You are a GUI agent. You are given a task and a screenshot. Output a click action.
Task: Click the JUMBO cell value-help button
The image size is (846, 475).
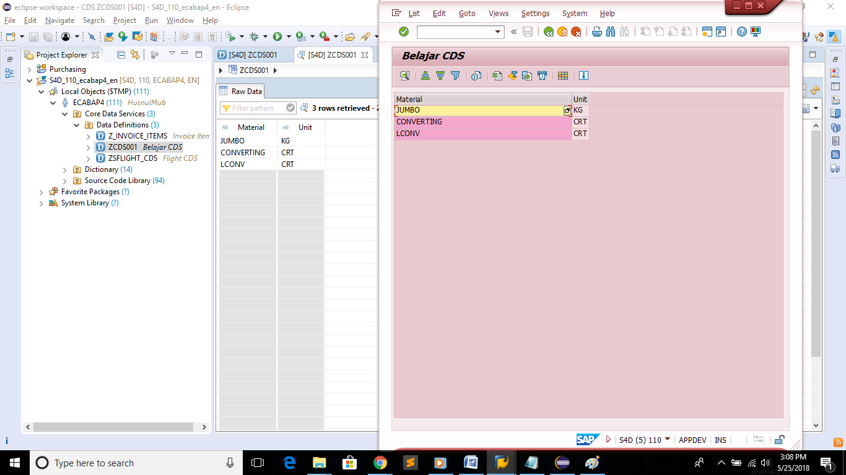tap(567, 110)
